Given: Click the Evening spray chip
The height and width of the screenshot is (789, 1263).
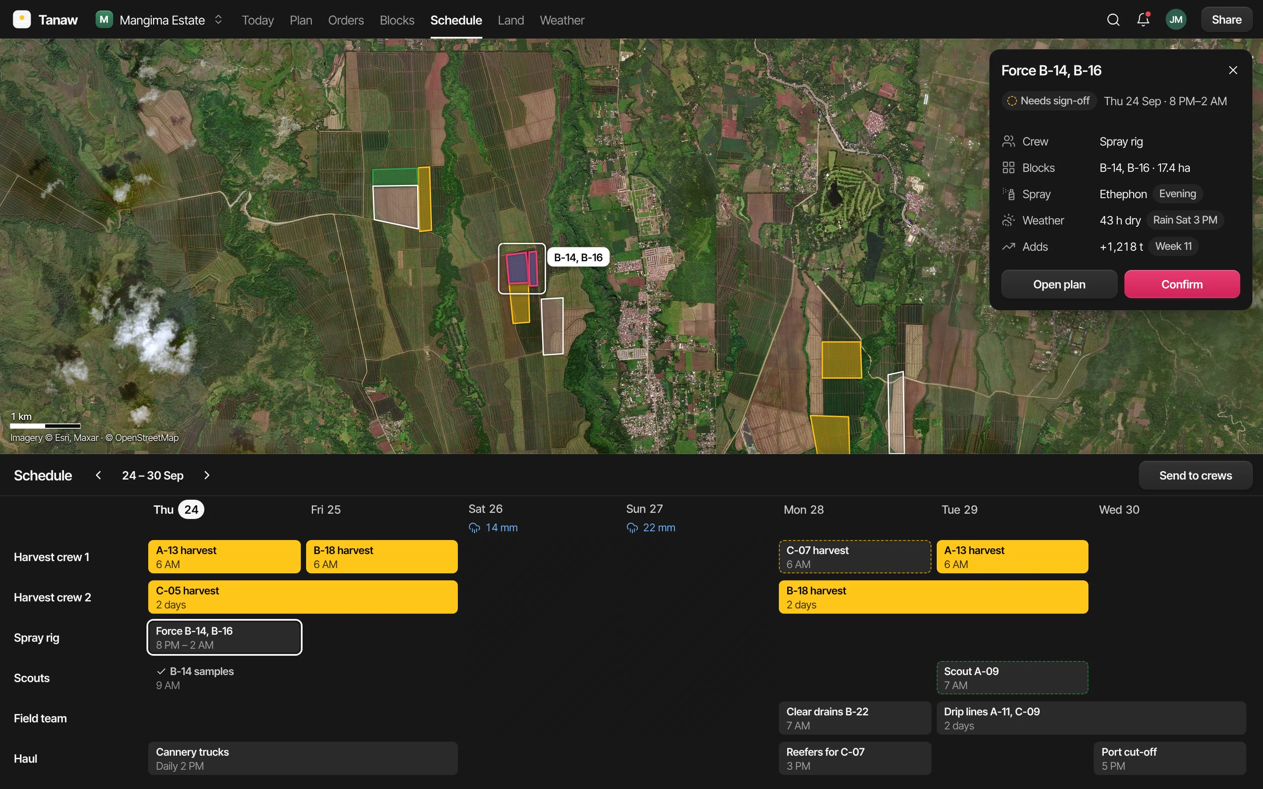Looking at the screenshot, I should click(1177, 194).
